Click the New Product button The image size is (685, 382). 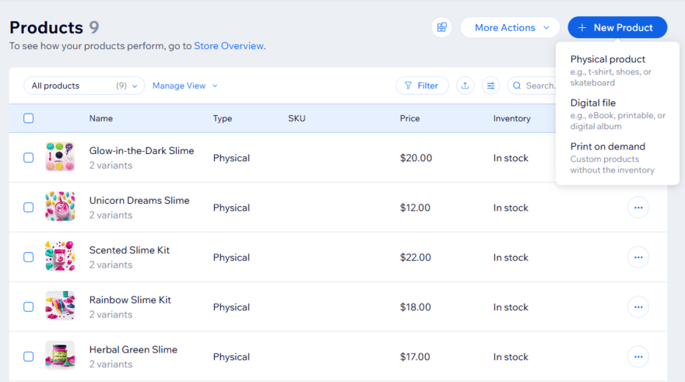pos(617,27)
